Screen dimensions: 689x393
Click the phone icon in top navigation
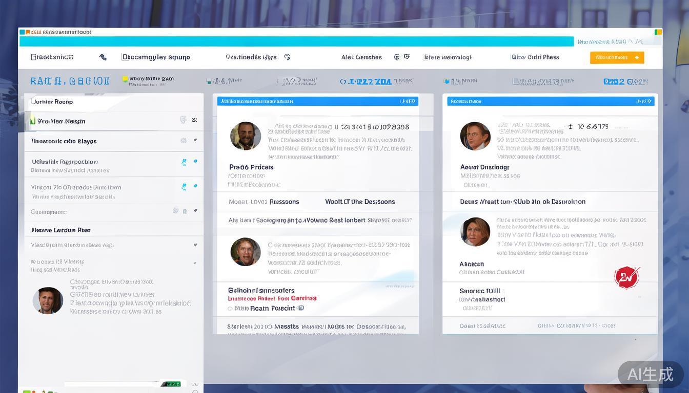point(103,57)
